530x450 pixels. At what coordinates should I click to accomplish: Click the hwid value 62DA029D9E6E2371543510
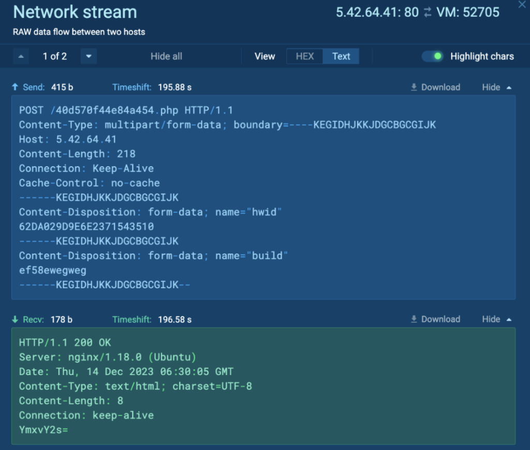pyautogui.click(x=86, y=227)
